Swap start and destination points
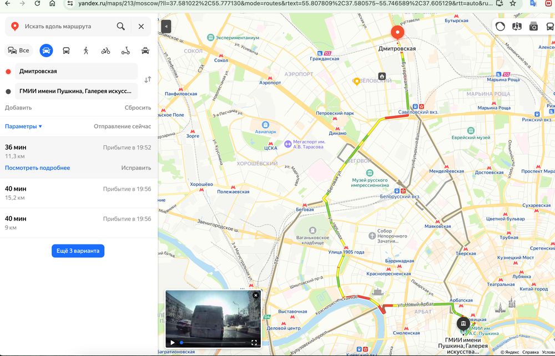The height and width of the screenshot is (356, 555). (148, 80)
